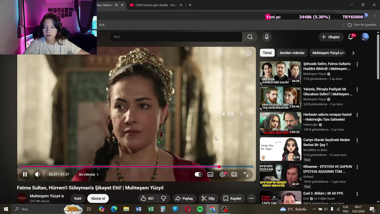Click the Klip scissors button

point(208,199)
